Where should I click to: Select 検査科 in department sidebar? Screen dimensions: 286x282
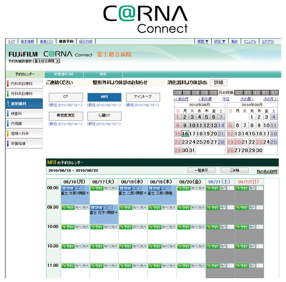[24, 114]
